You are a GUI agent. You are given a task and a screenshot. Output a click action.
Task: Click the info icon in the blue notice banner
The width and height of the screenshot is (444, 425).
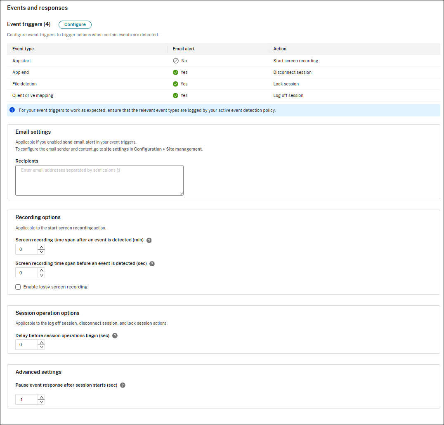[x=12, y=110]
